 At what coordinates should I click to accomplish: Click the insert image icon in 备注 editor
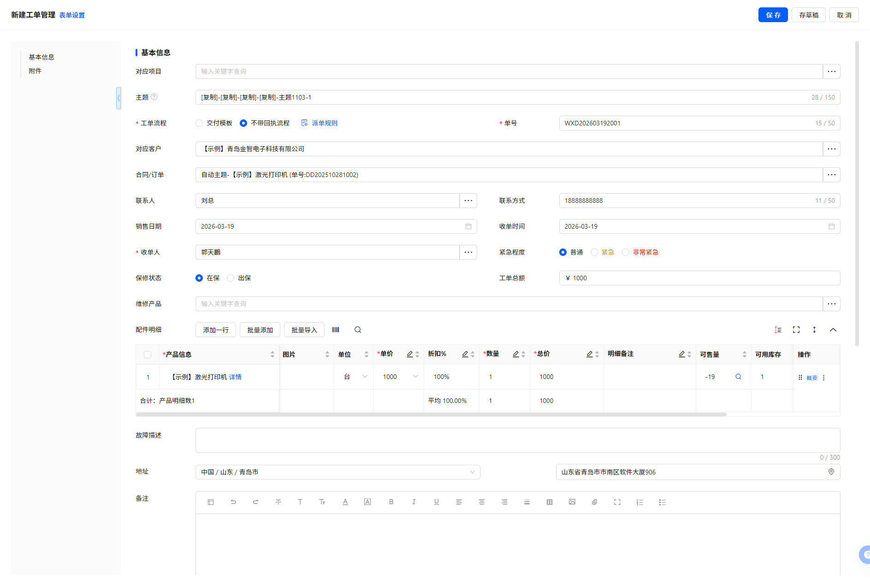coord(572,502)
